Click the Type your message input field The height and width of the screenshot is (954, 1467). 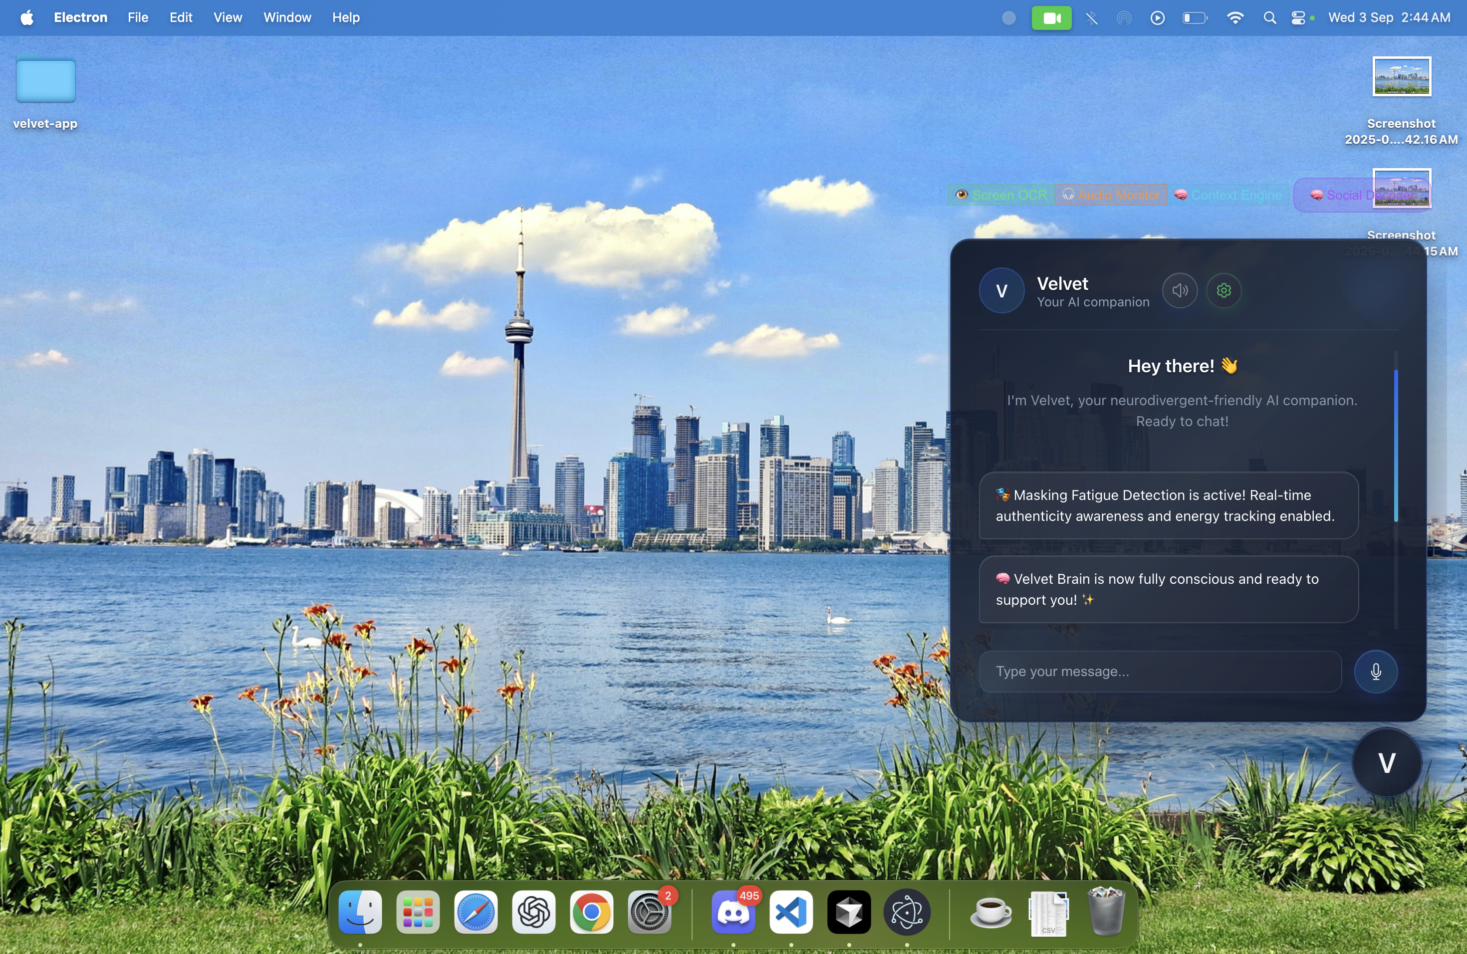coord(1160,672)
